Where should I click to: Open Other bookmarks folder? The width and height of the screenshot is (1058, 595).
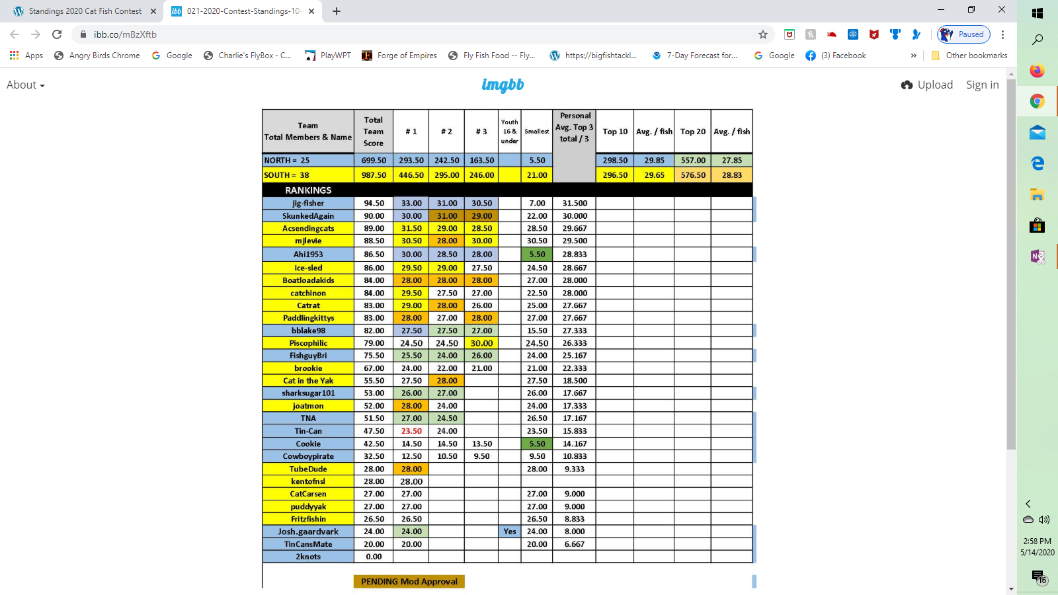click(969, 56)
